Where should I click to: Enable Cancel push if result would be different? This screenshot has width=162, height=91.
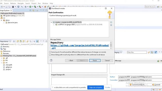point(50,52)
